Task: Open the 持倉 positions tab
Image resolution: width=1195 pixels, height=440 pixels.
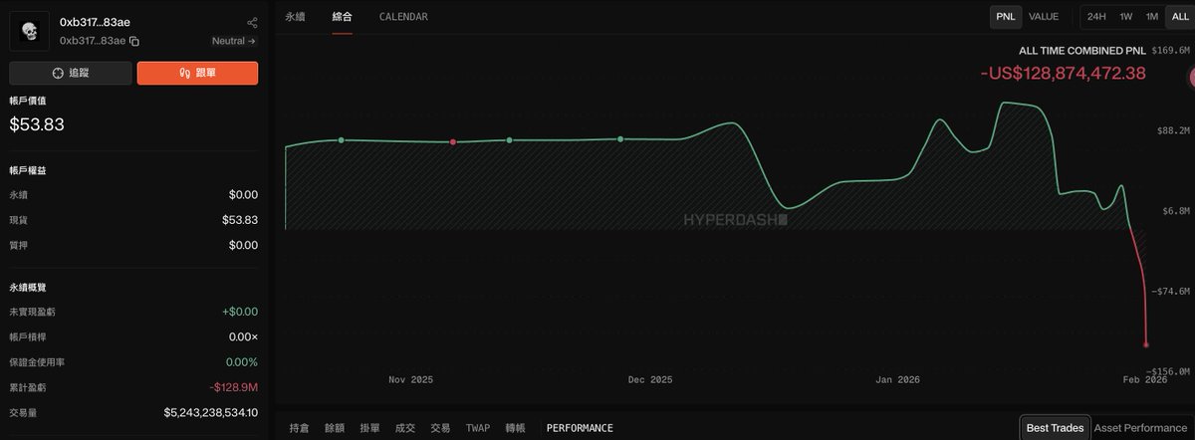Action: click(x=299, y=428)
